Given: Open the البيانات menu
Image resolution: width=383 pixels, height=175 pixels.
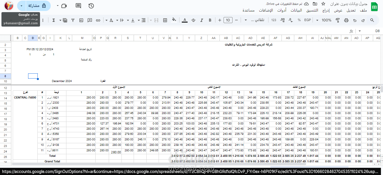Looking at the screenshot, I should pyautogui.click(x=296, y=10).
